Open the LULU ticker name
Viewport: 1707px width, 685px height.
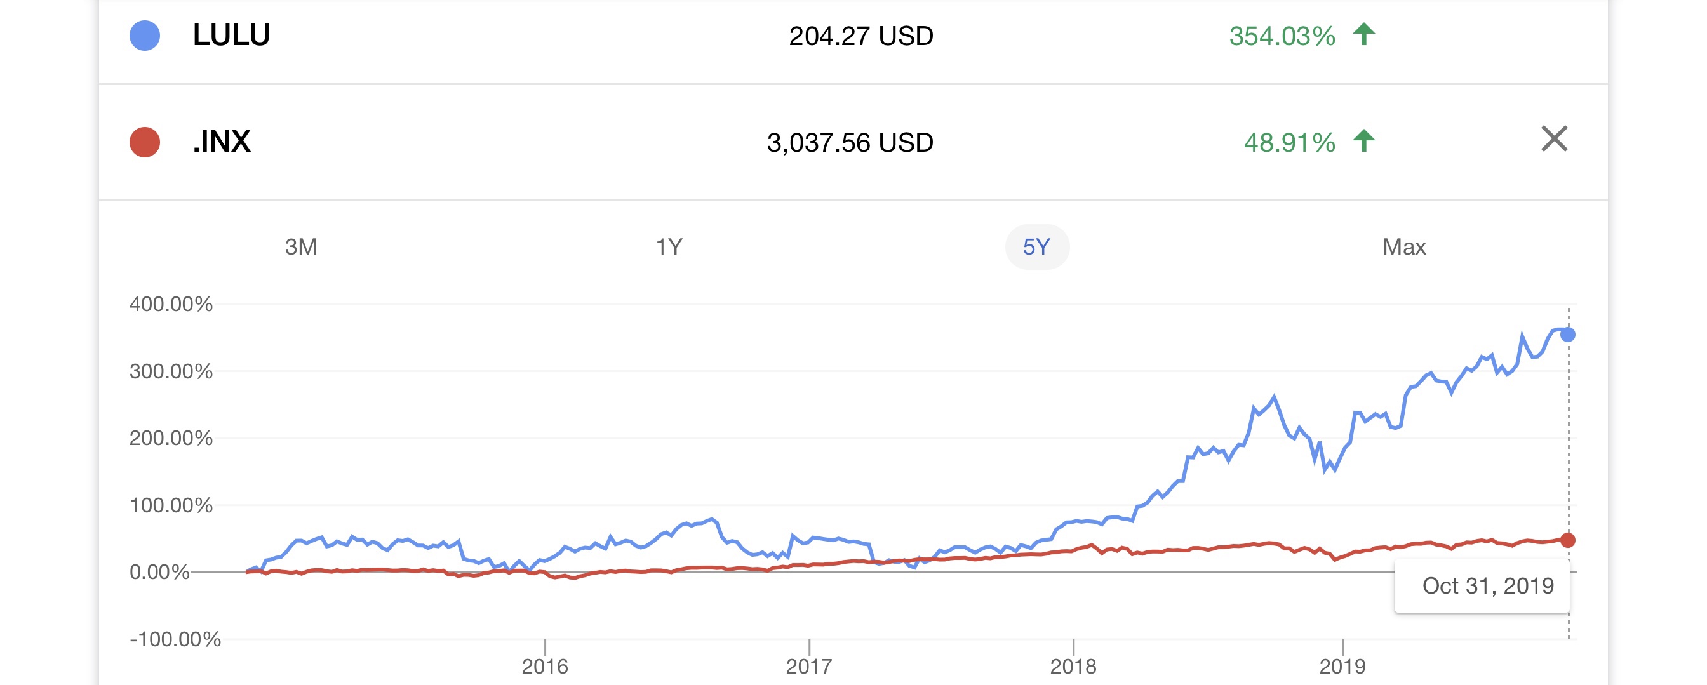coord(231,35)
